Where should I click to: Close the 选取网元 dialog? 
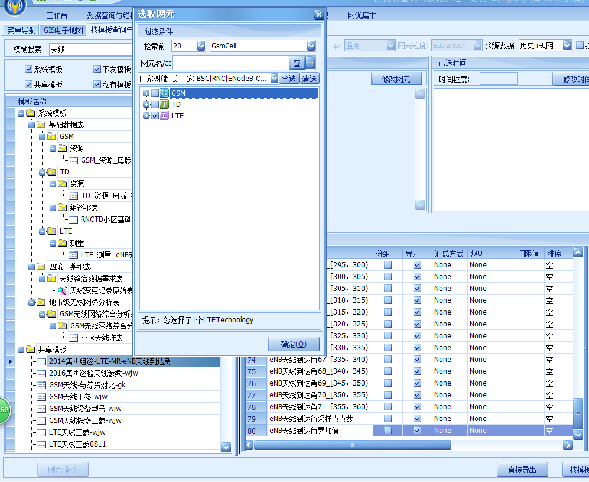coord(319,14)
